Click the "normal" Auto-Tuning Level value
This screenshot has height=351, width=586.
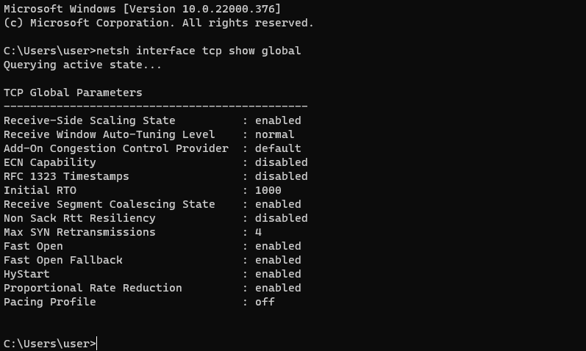[x=274, y=134]
